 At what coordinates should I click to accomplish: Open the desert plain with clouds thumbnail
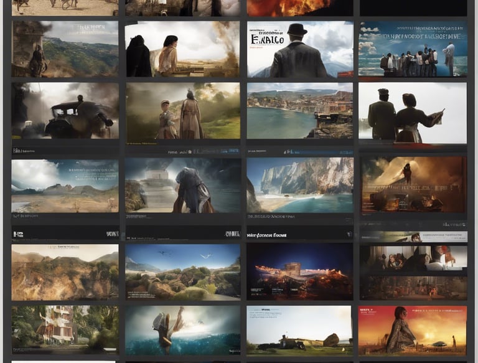click(x=65, y=186)
